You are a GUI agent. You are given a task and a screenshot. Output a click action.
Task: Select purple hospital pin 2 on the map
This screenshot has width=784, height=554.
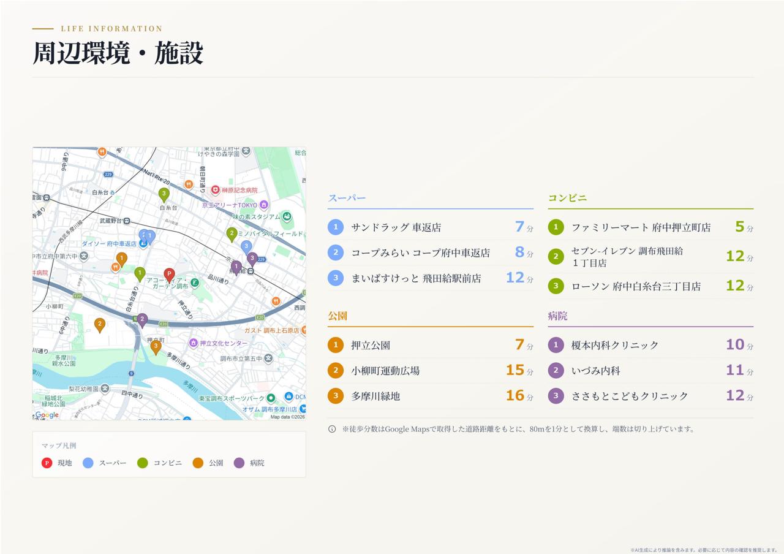pyautogui.click(x=142, y=320)
